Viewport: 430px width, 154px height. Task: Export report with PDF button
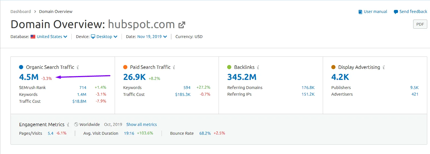420,24
